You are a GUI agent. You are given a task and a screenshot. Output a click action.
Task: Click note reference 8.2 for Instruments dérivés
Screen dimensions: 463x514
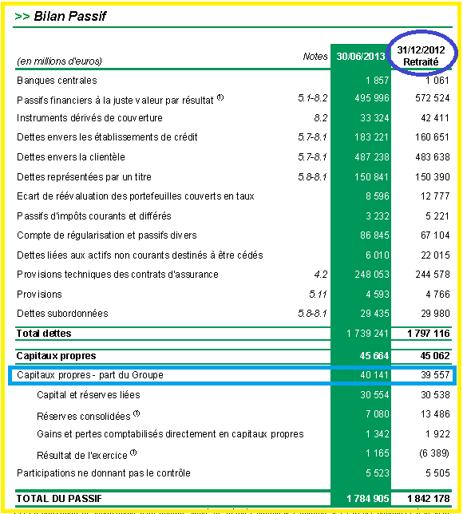point(321,117)
